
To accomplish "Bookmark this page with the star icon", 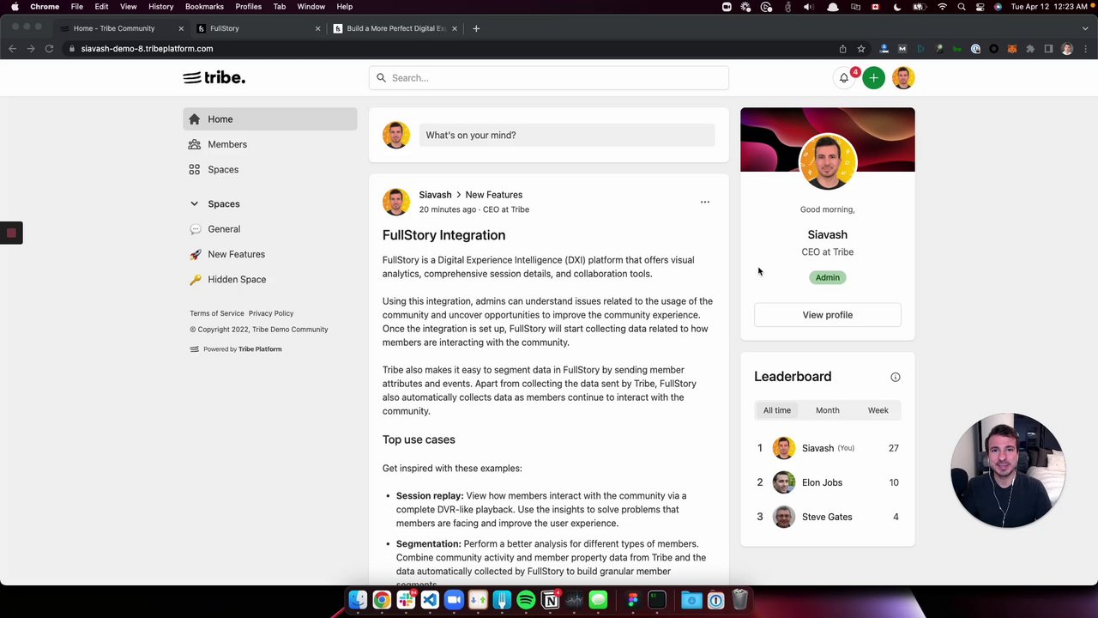I will pos(861,49).
